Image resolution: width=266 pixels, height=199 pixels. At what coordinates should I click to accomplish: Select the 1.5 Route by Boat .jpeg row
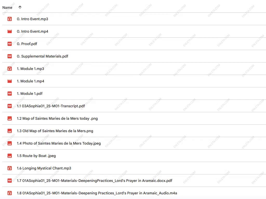130,156
